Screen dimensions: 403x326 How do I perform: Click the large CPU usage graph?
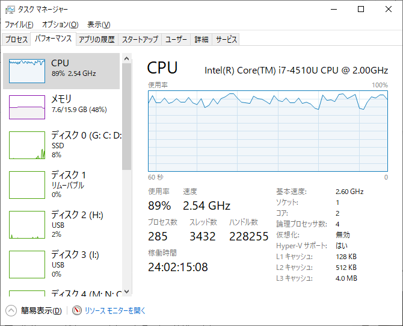268,131
